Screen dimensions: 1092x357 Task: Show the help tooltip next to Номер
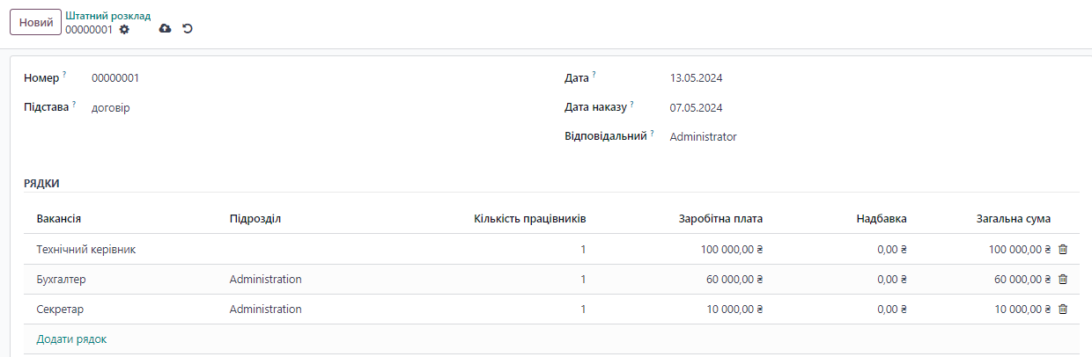click(x=64, y=75)
